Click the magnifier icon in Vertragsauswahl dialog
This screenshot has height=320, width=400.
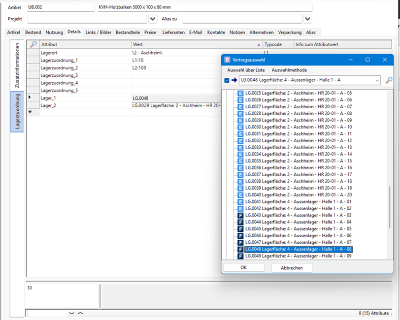pos(389,80)
